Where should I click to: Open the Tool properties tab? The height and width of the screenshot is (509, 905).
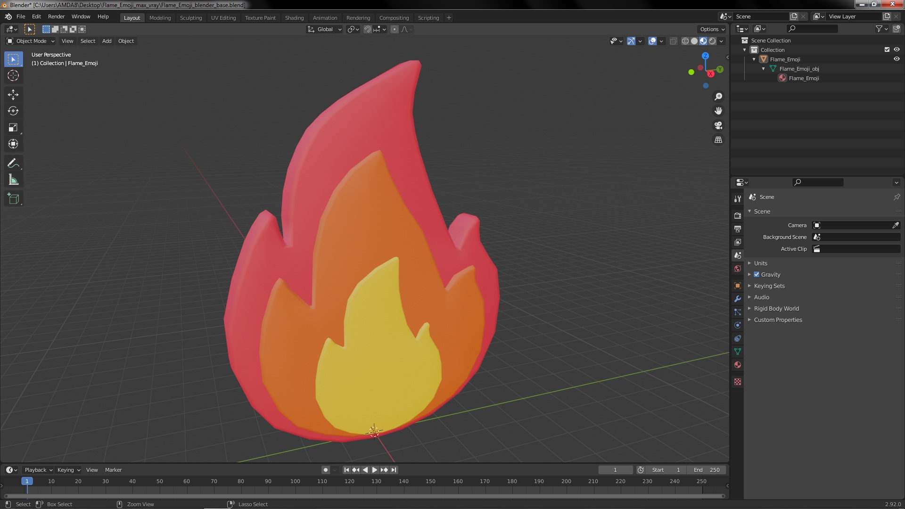click(738, 199)
